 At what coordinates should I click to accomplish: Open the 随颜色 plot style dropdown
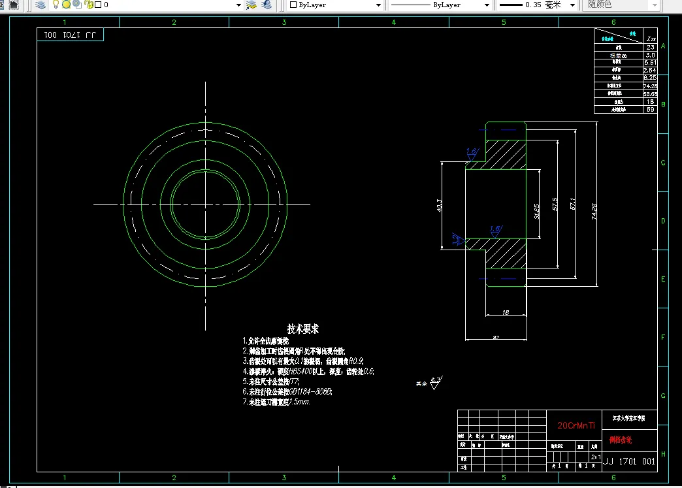(x=655, y=5)
